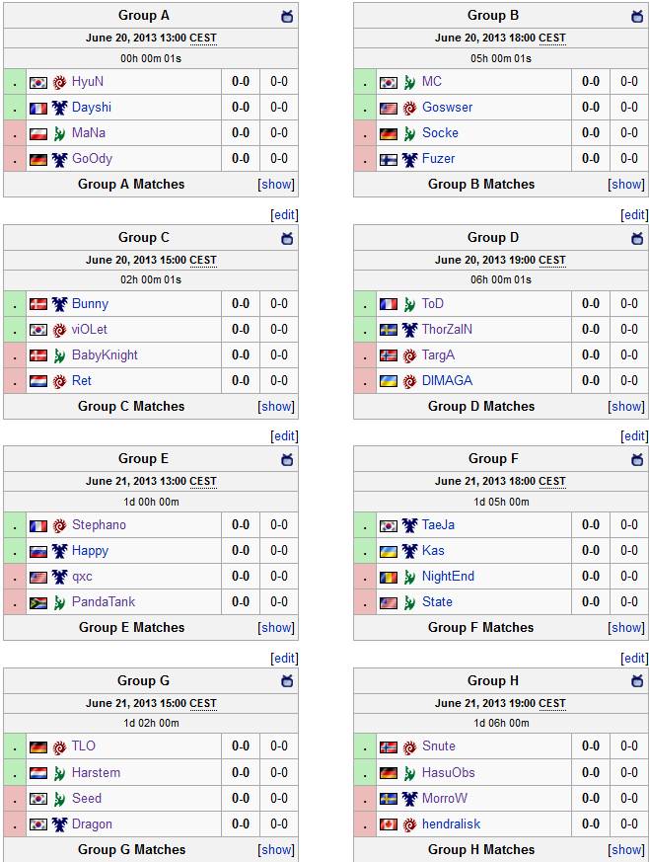Open the PandaTank player link
The image size is (649, 862).
click(104, 602)
